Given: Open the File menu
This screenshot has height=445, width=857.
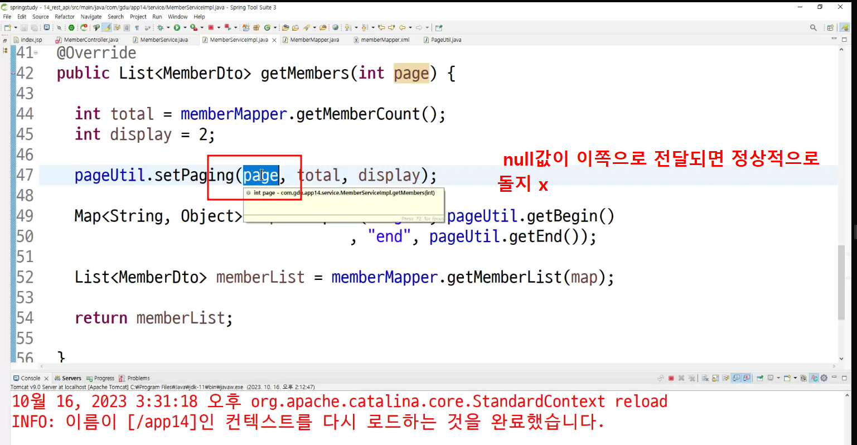Looking at the screenshot, I should [x=7, y=17].
